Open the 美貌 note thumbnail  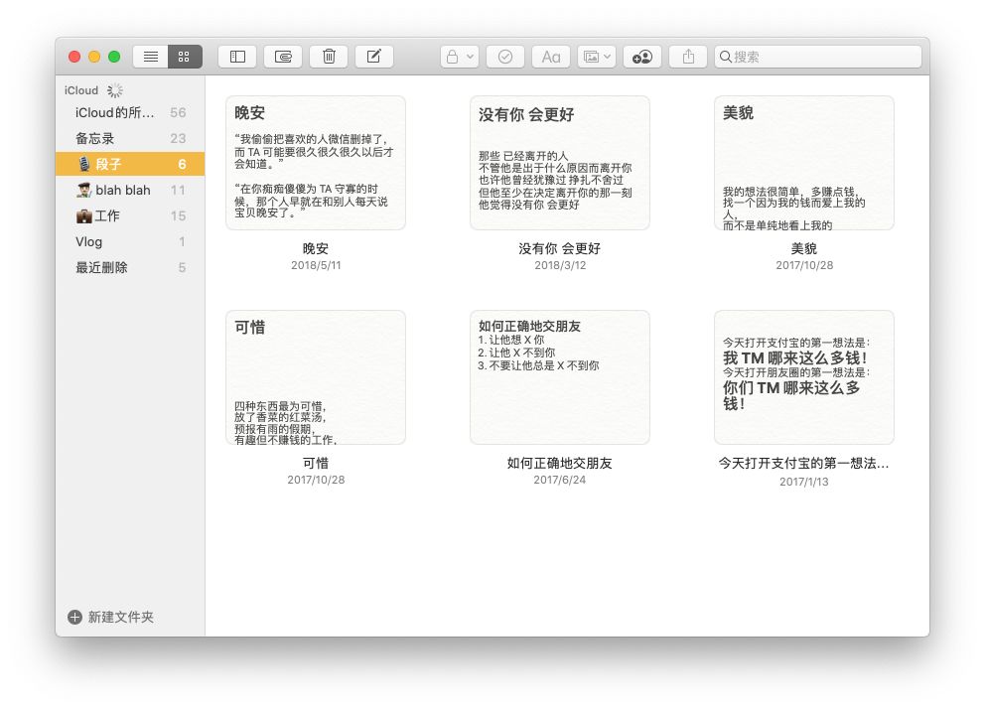pos(804,163)
